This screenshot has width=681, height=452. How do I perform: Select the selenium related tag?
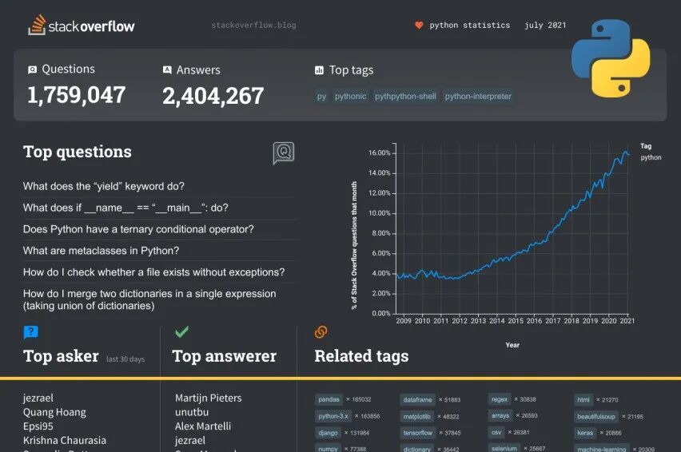pos(504,448)
